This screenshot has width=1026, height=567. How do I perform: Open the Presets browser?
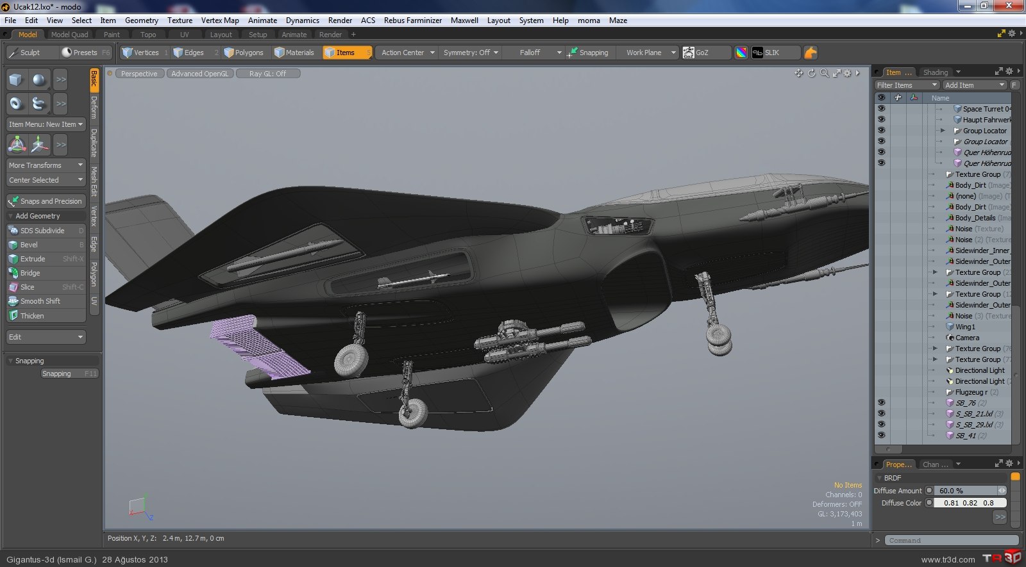tap(85, 53)
